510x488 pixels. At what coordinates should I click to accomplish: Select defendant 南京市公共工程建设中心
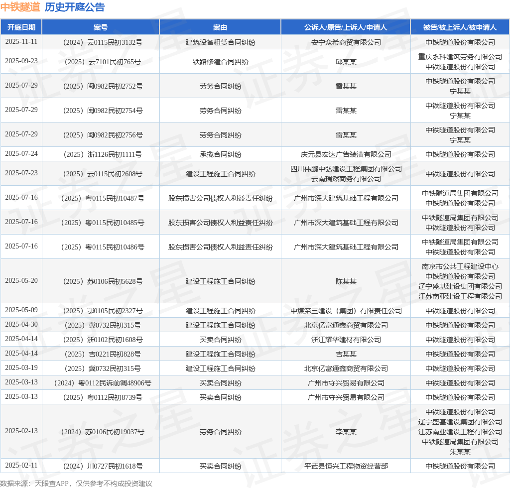tap(460, 266)
